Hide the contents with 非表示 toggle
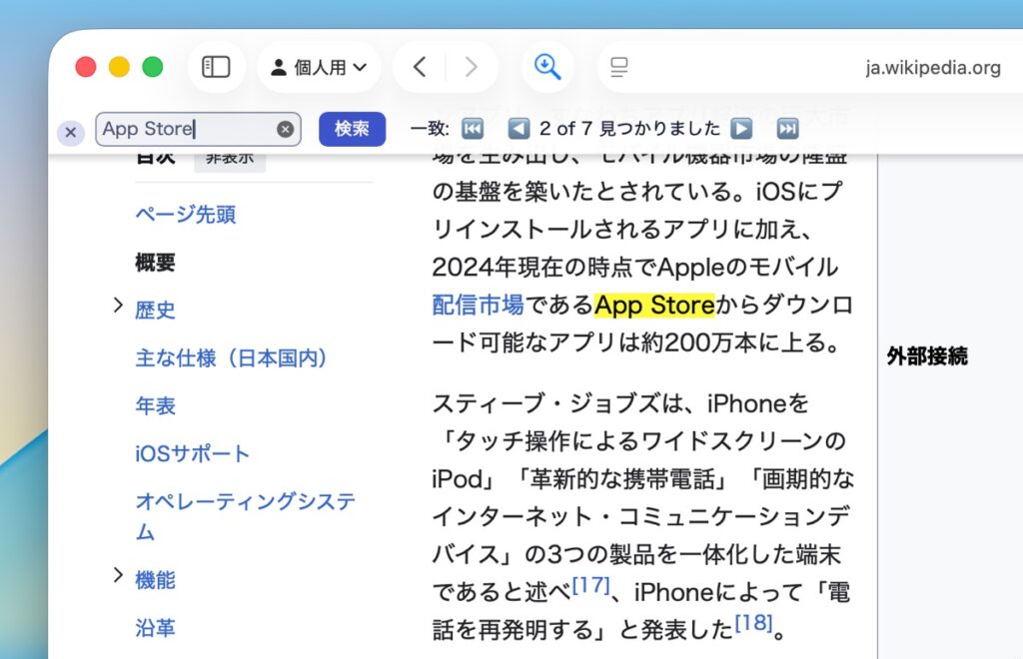 pos(230,158)
